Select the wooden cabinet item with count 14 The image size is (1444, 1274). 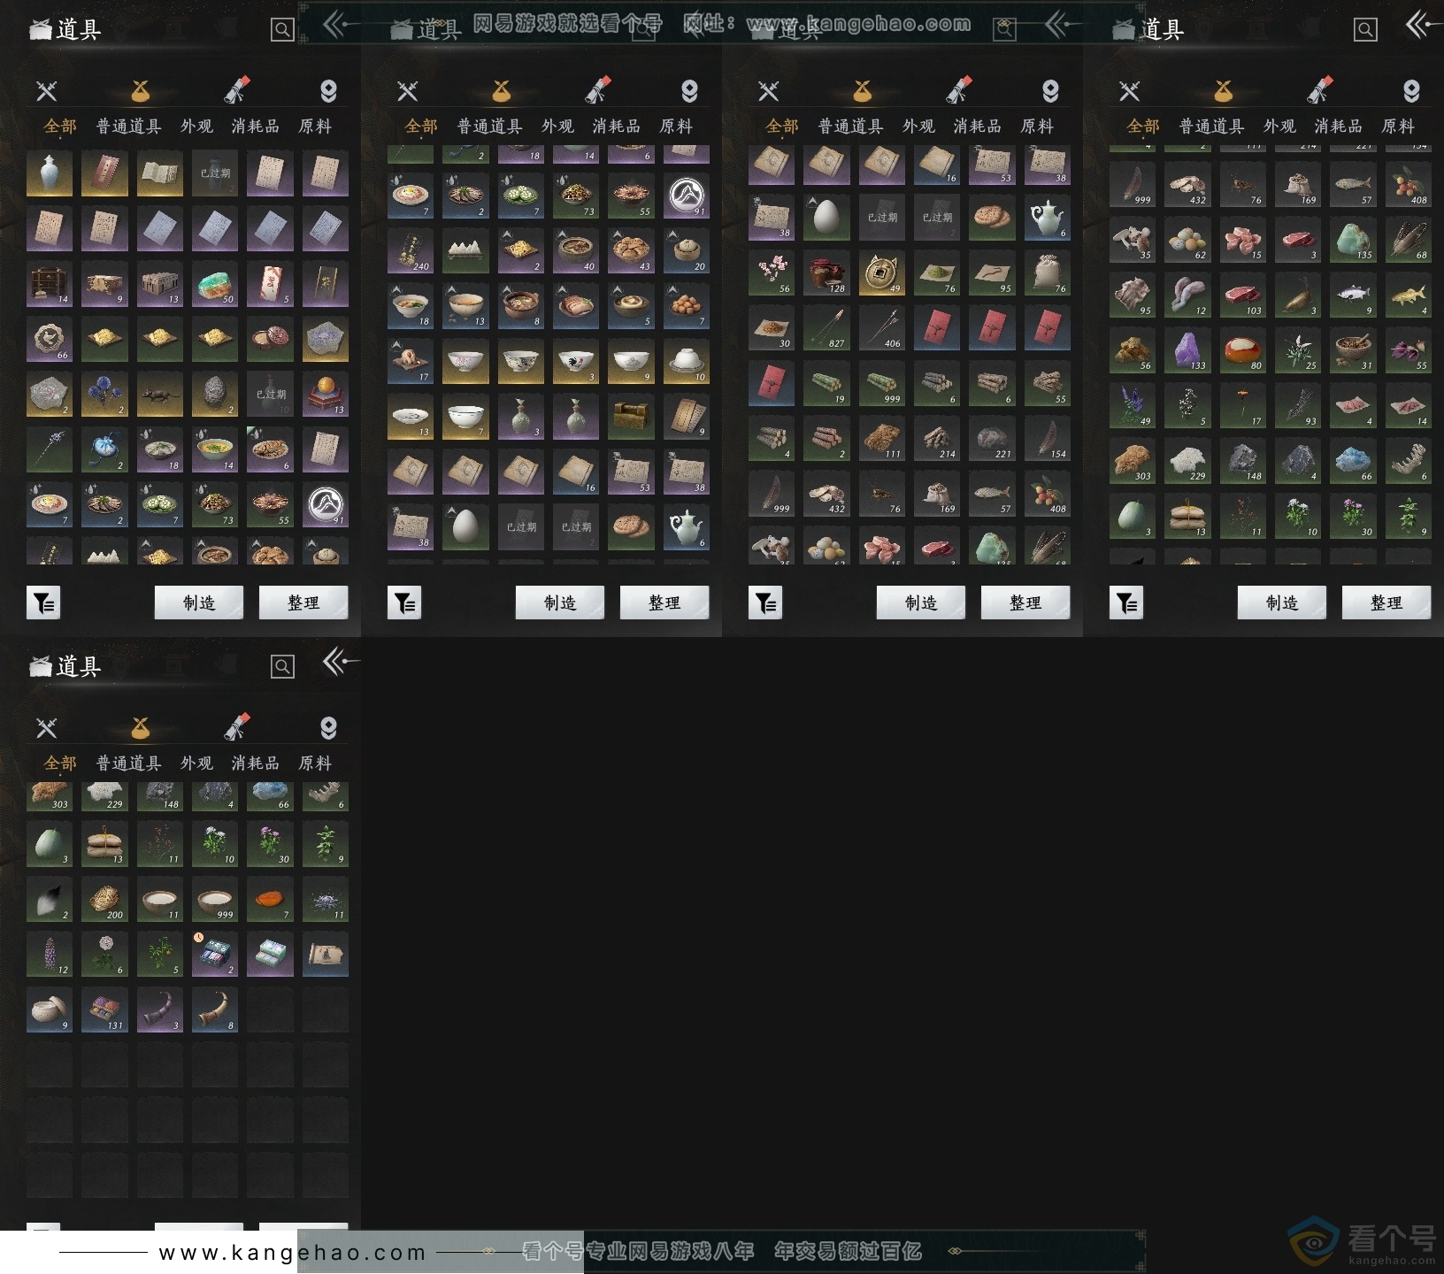pos(50,284)
